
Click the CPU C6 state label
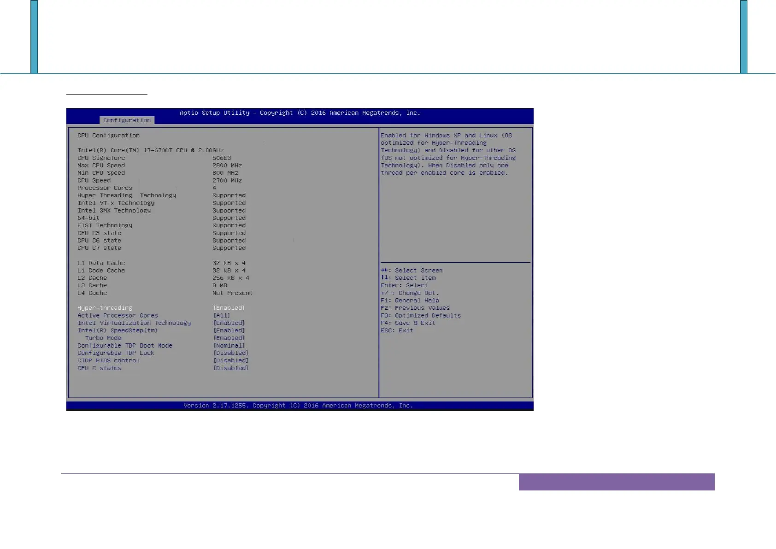(x=99, y=241)
